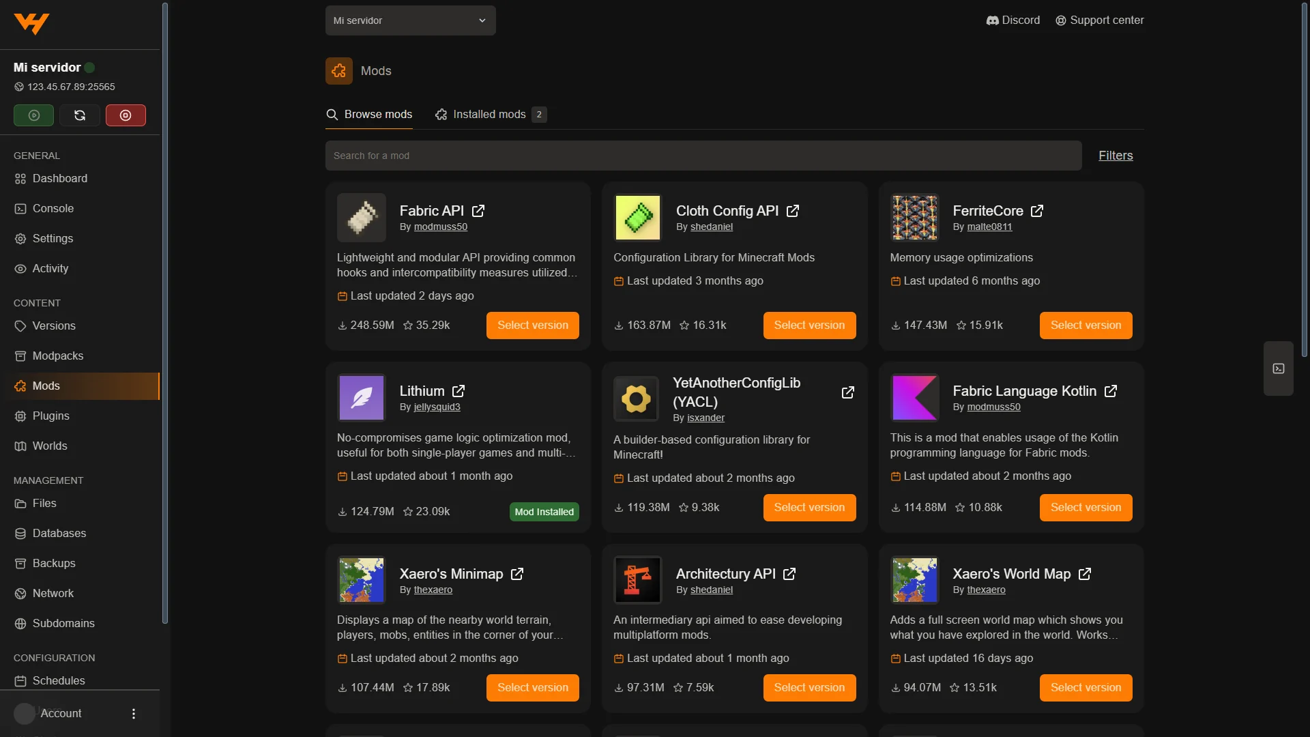
Task: Expand the Mi servidor server dropdown
Action: point(411,20)
